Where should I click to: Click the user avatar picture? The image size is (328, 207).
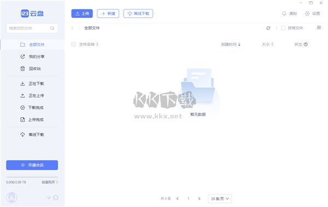[x=11, y=198]
